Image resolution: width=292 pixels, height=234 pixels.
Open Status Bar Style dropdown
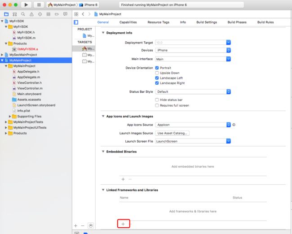(193, 91)
